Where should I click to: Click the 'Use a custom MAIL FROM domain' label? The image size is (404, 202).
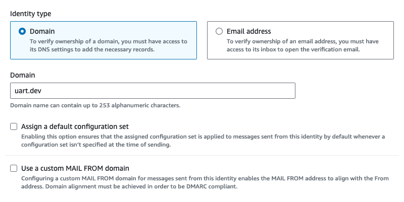click(x=75, y=168)
